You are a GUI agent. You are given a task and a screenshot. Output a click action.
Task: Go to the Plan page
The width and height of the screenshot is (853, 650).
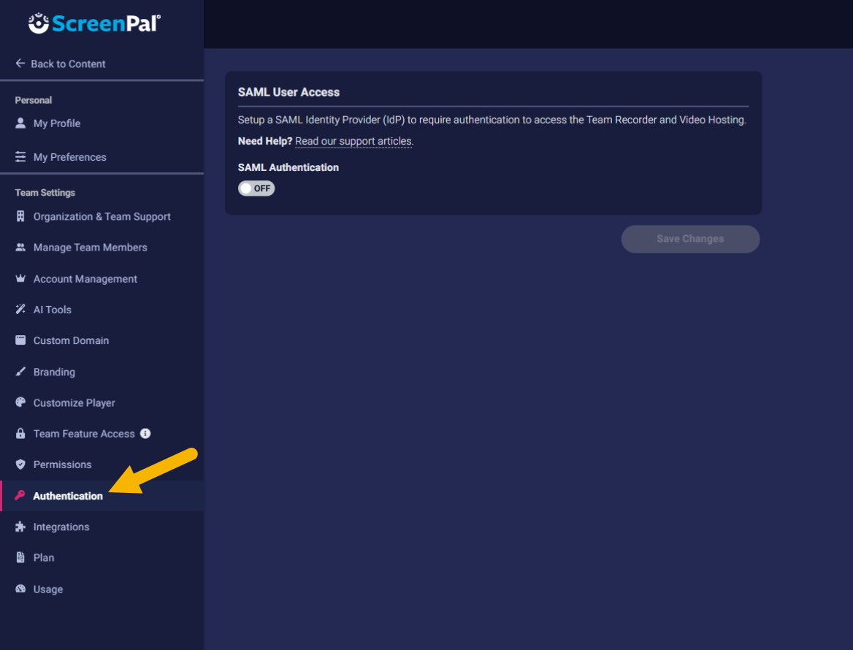pyautogui.click(x=44, y=558)
